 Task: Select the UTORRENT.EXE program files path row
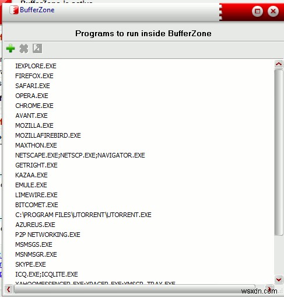point(83,215)
